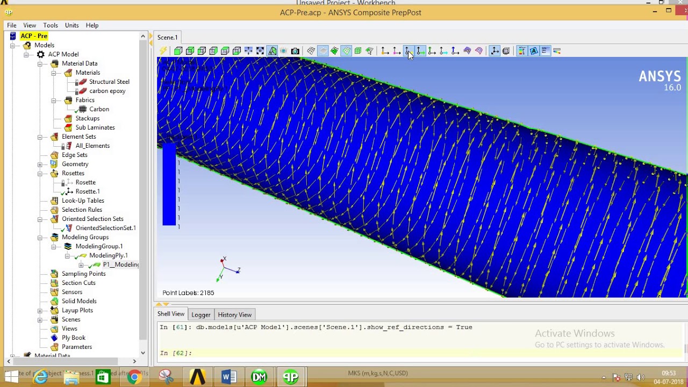
Task: Click the zoom-to-fit view icon
Action: point(260,51)
